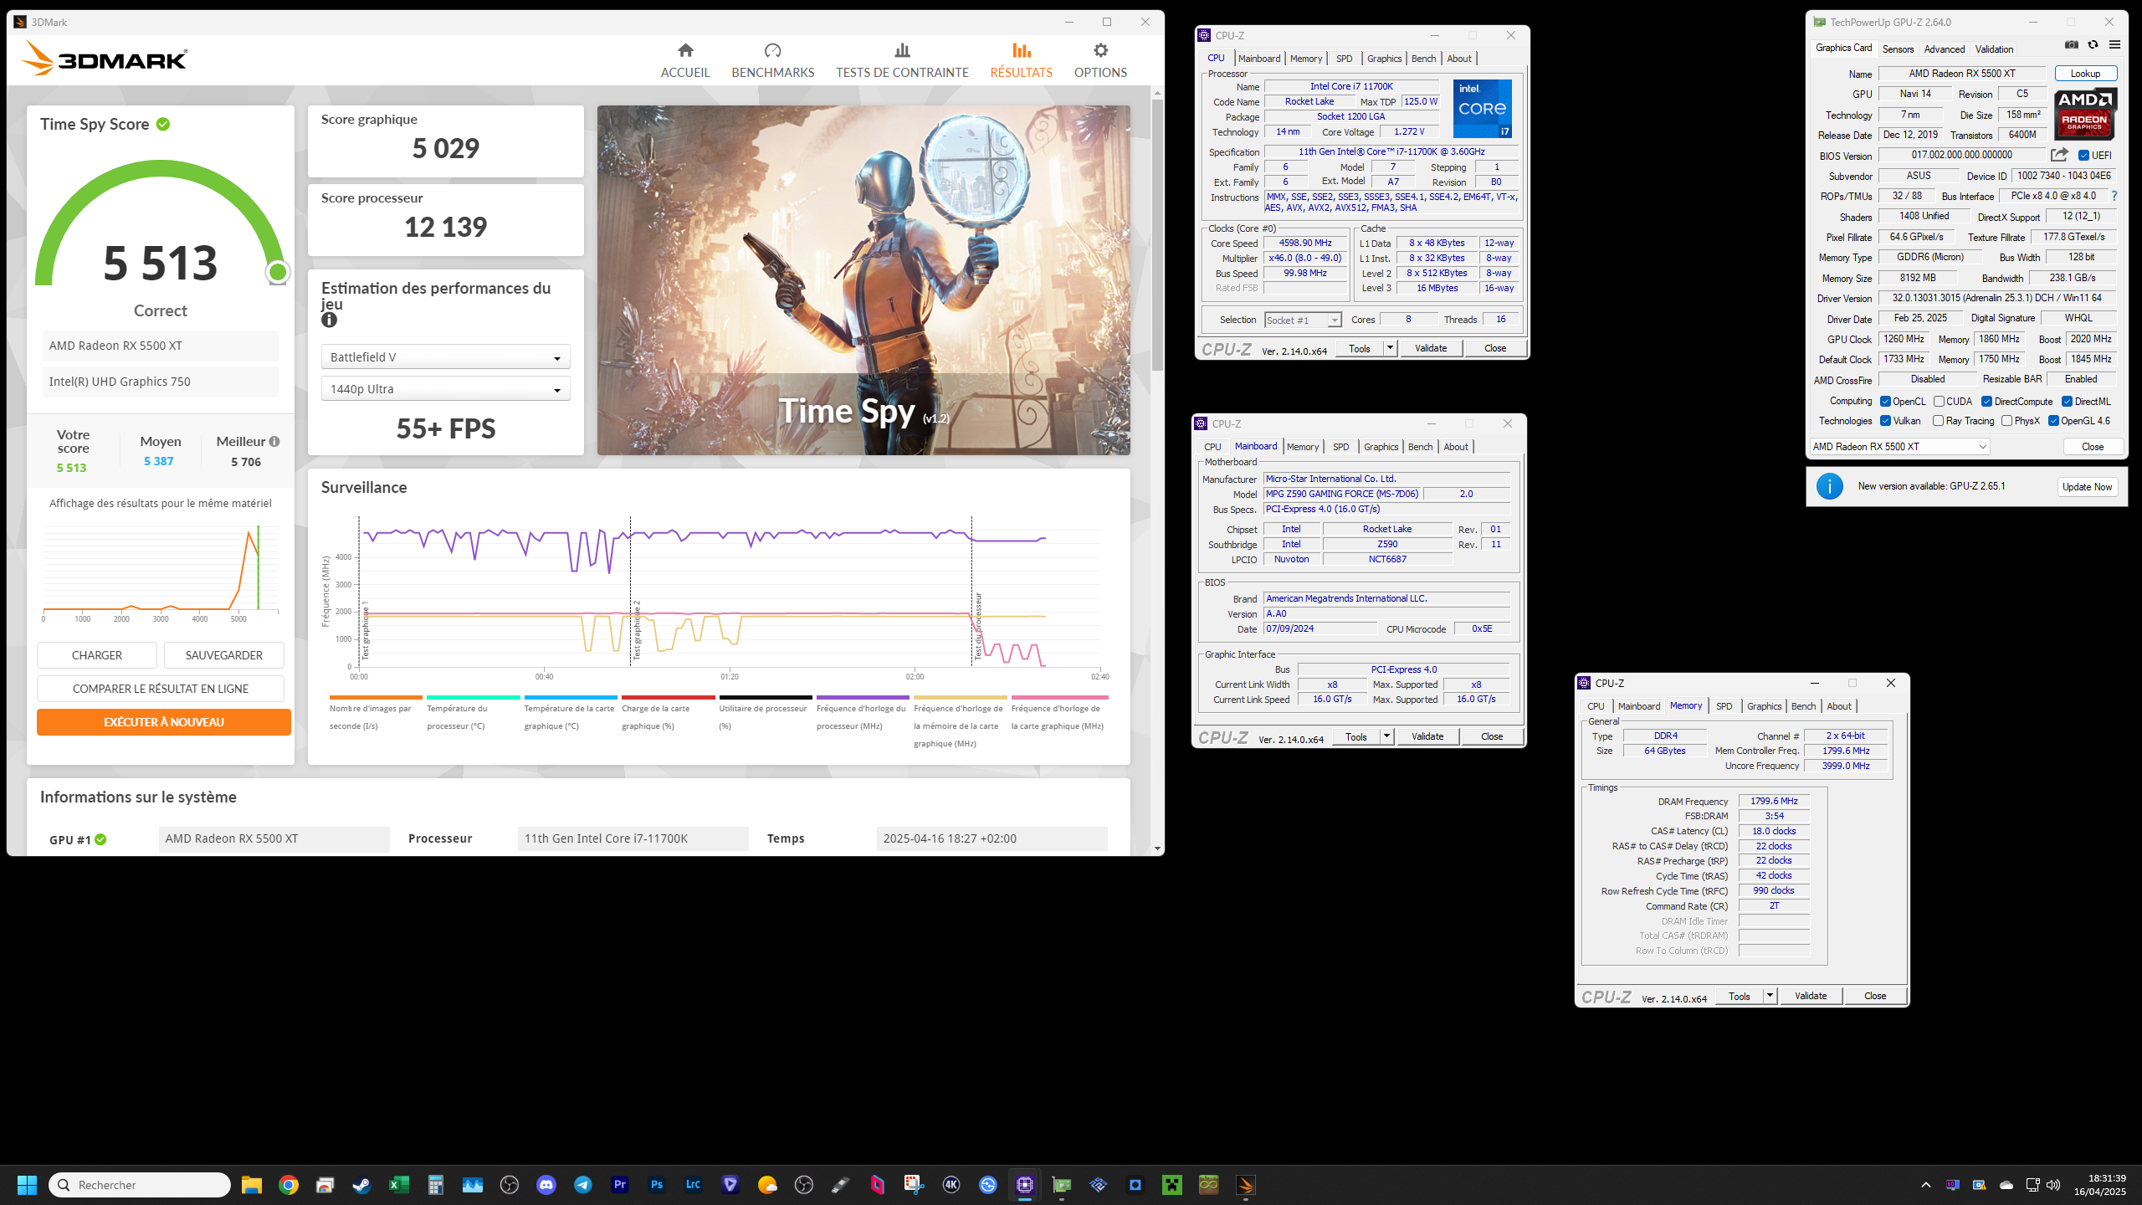The width and height of the screenshot is (2142, 1205).
Task: Open Advanced tab in GPU-Z
Action: click(x=1945, y=49)
